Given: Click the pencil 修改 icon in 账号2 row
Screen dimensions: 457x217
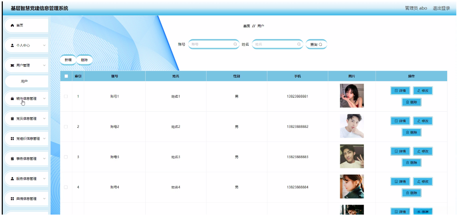Looking at the screenshot, I should tap(419, 121).
